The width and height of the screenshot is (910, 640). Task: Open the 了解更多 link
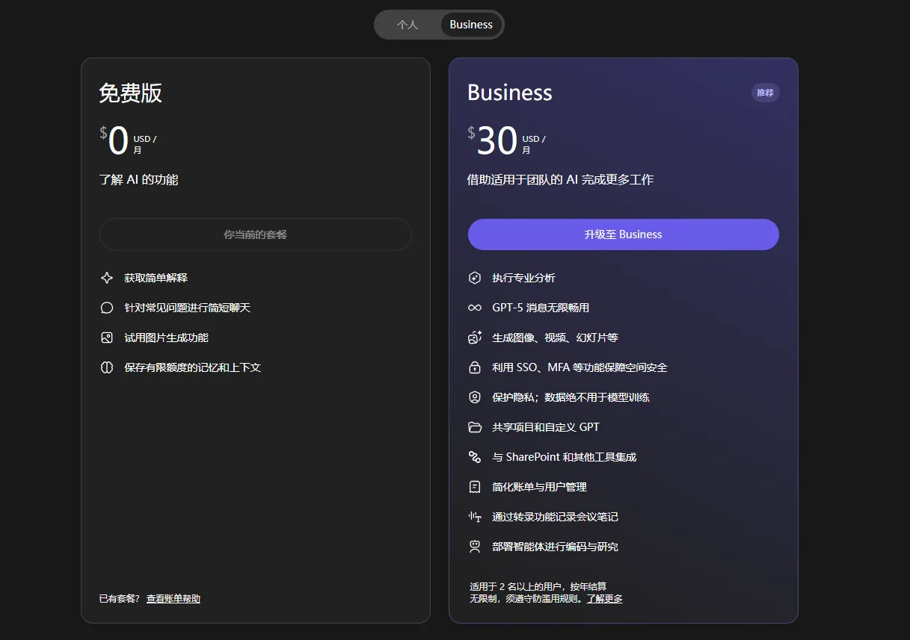click(604, 598)
